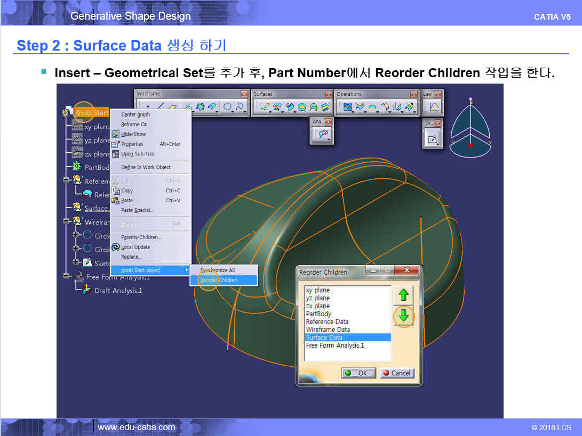
Task: Collapse the Wireframe Data tree node
Action: click(66, 221)
